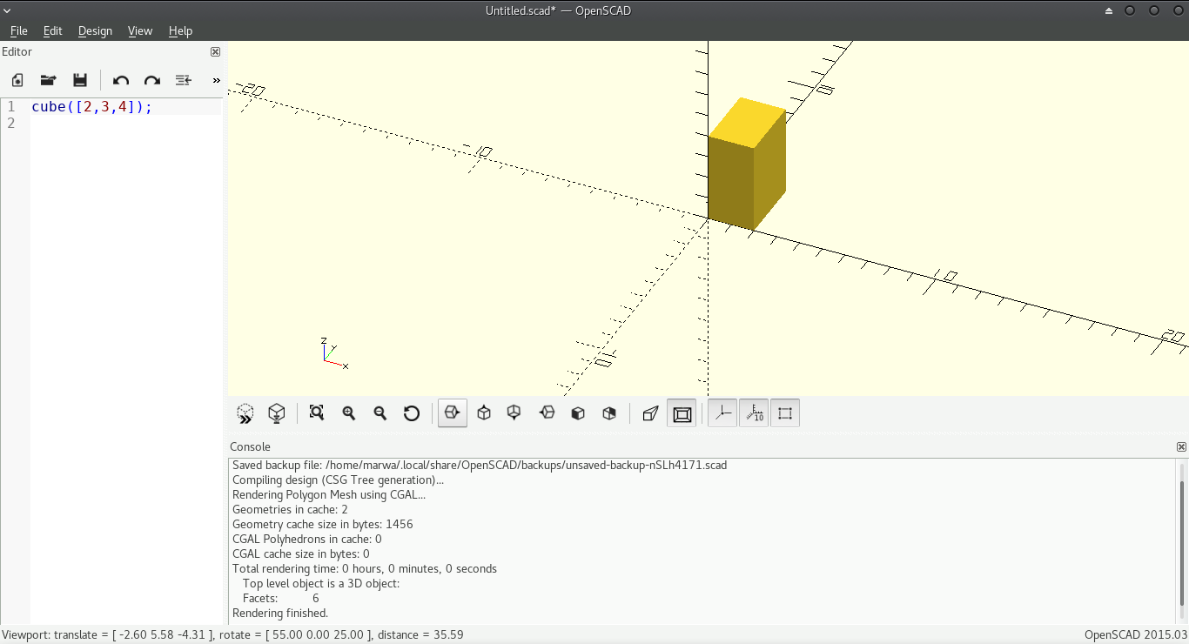Close the Editor panel
The width and height of the screenshot is (1189, 644).
216,52
